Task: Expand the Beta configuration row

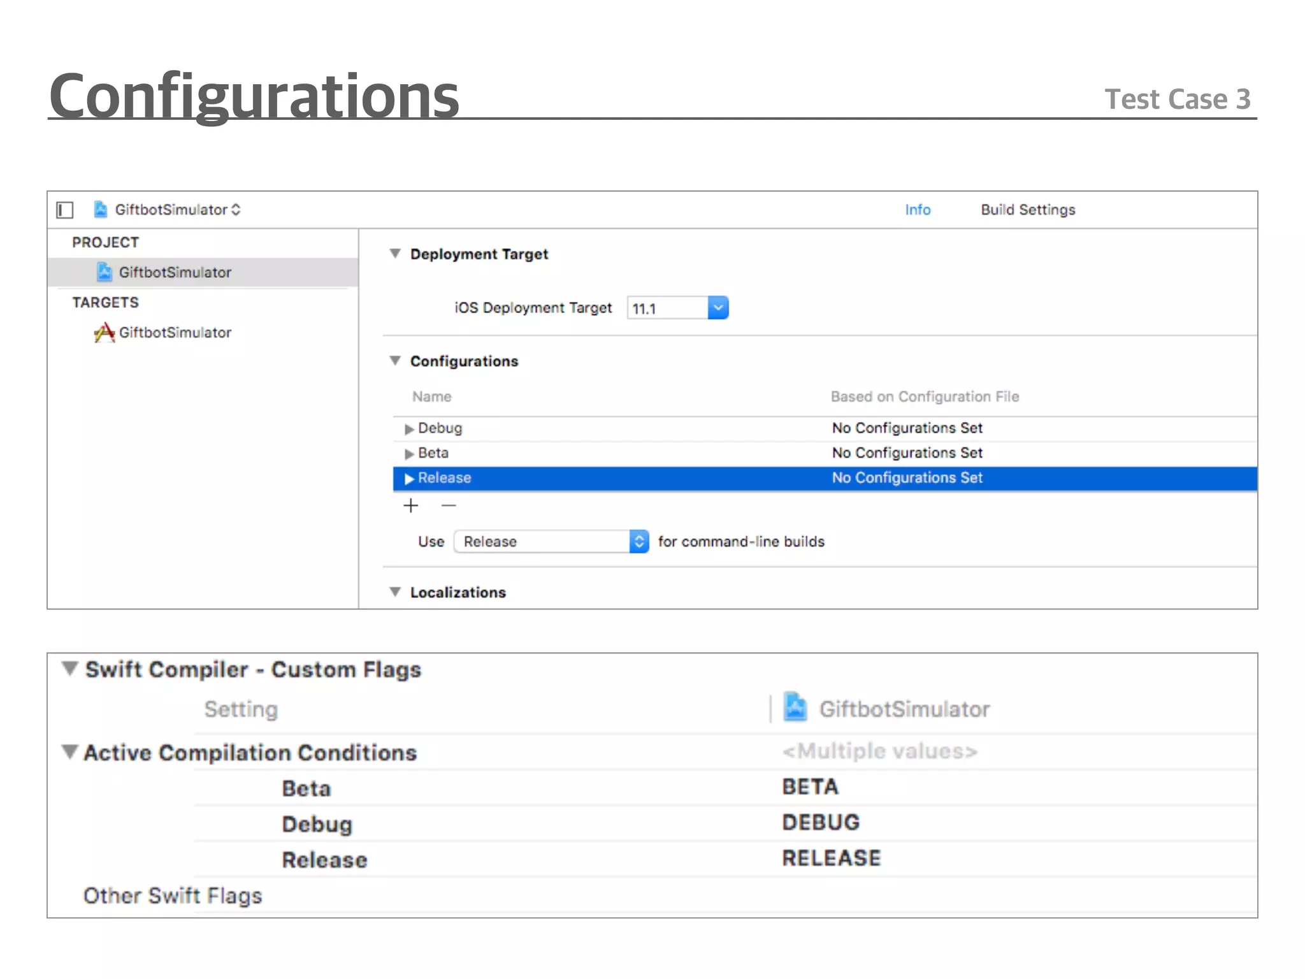Action: [x=409, y=454]
